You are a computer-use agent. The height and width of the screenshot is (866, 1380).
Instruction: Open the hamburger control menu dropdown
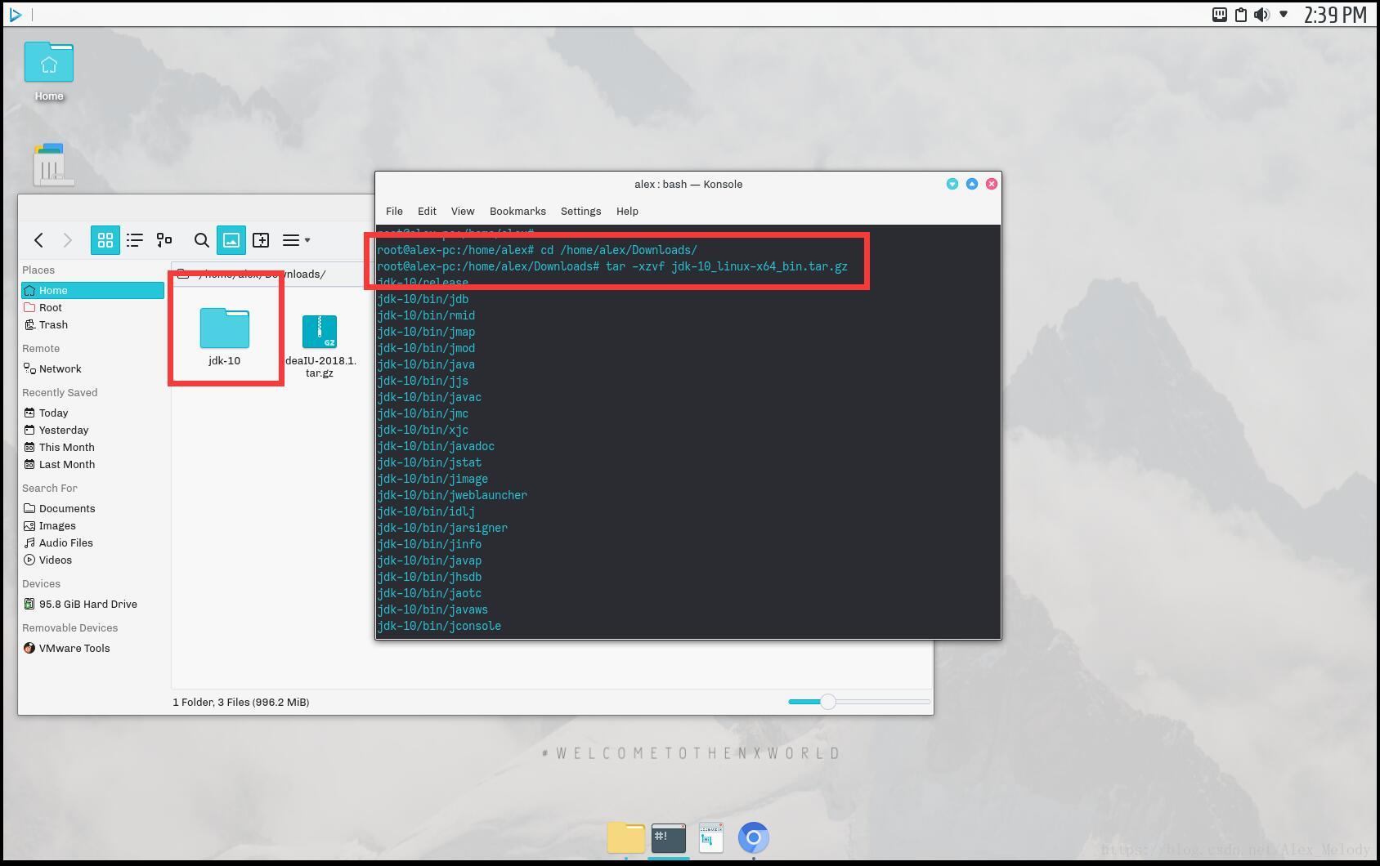[296, 240]
